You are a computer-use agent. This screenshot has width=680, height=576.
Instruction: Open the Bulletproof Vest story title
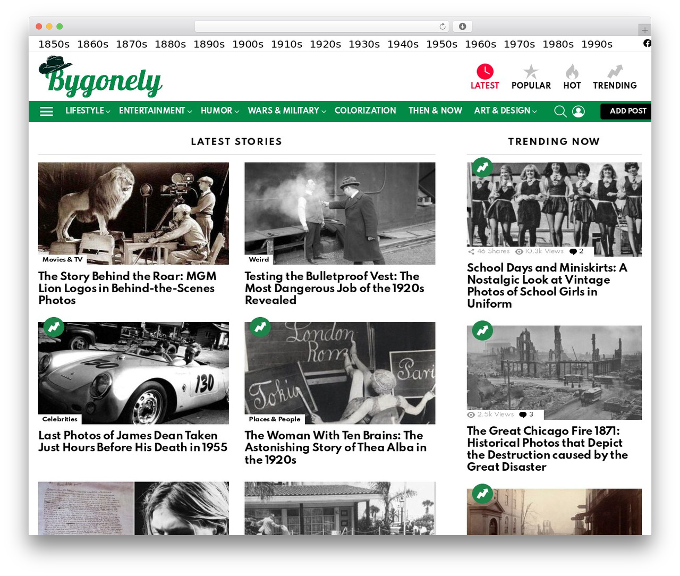(x=335, y=288)
